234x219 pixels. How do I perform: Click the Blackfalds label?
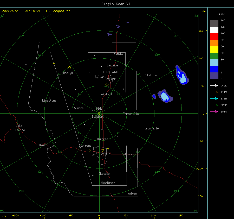[x=110, y=72]
